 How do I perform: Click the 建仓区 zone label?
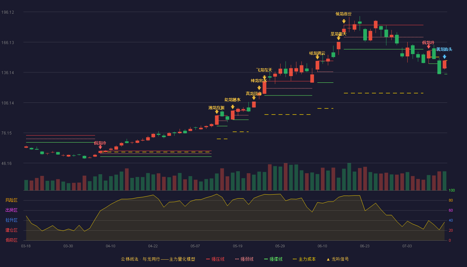coord(11,230)
